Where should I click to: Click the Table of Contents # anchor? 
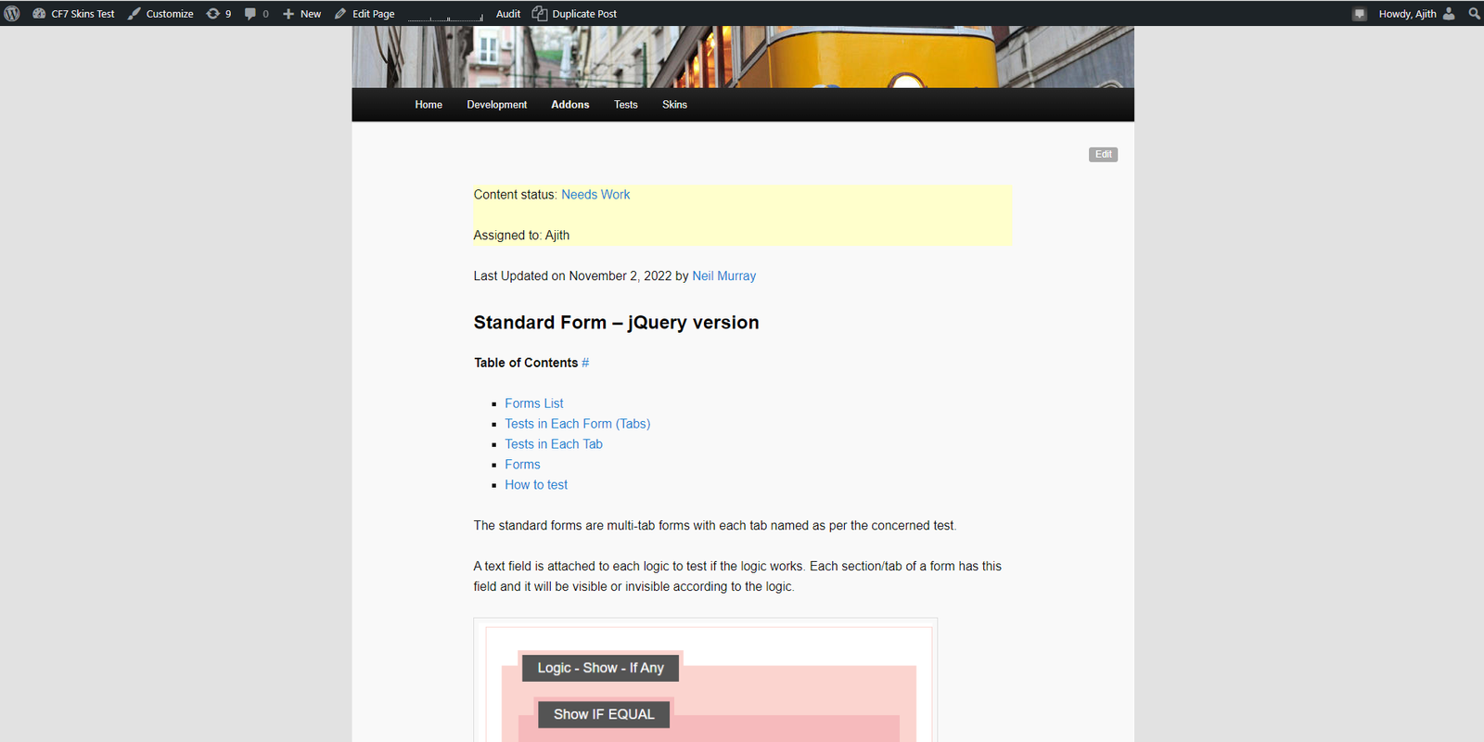pyautogui.click(x=585, y=363)
